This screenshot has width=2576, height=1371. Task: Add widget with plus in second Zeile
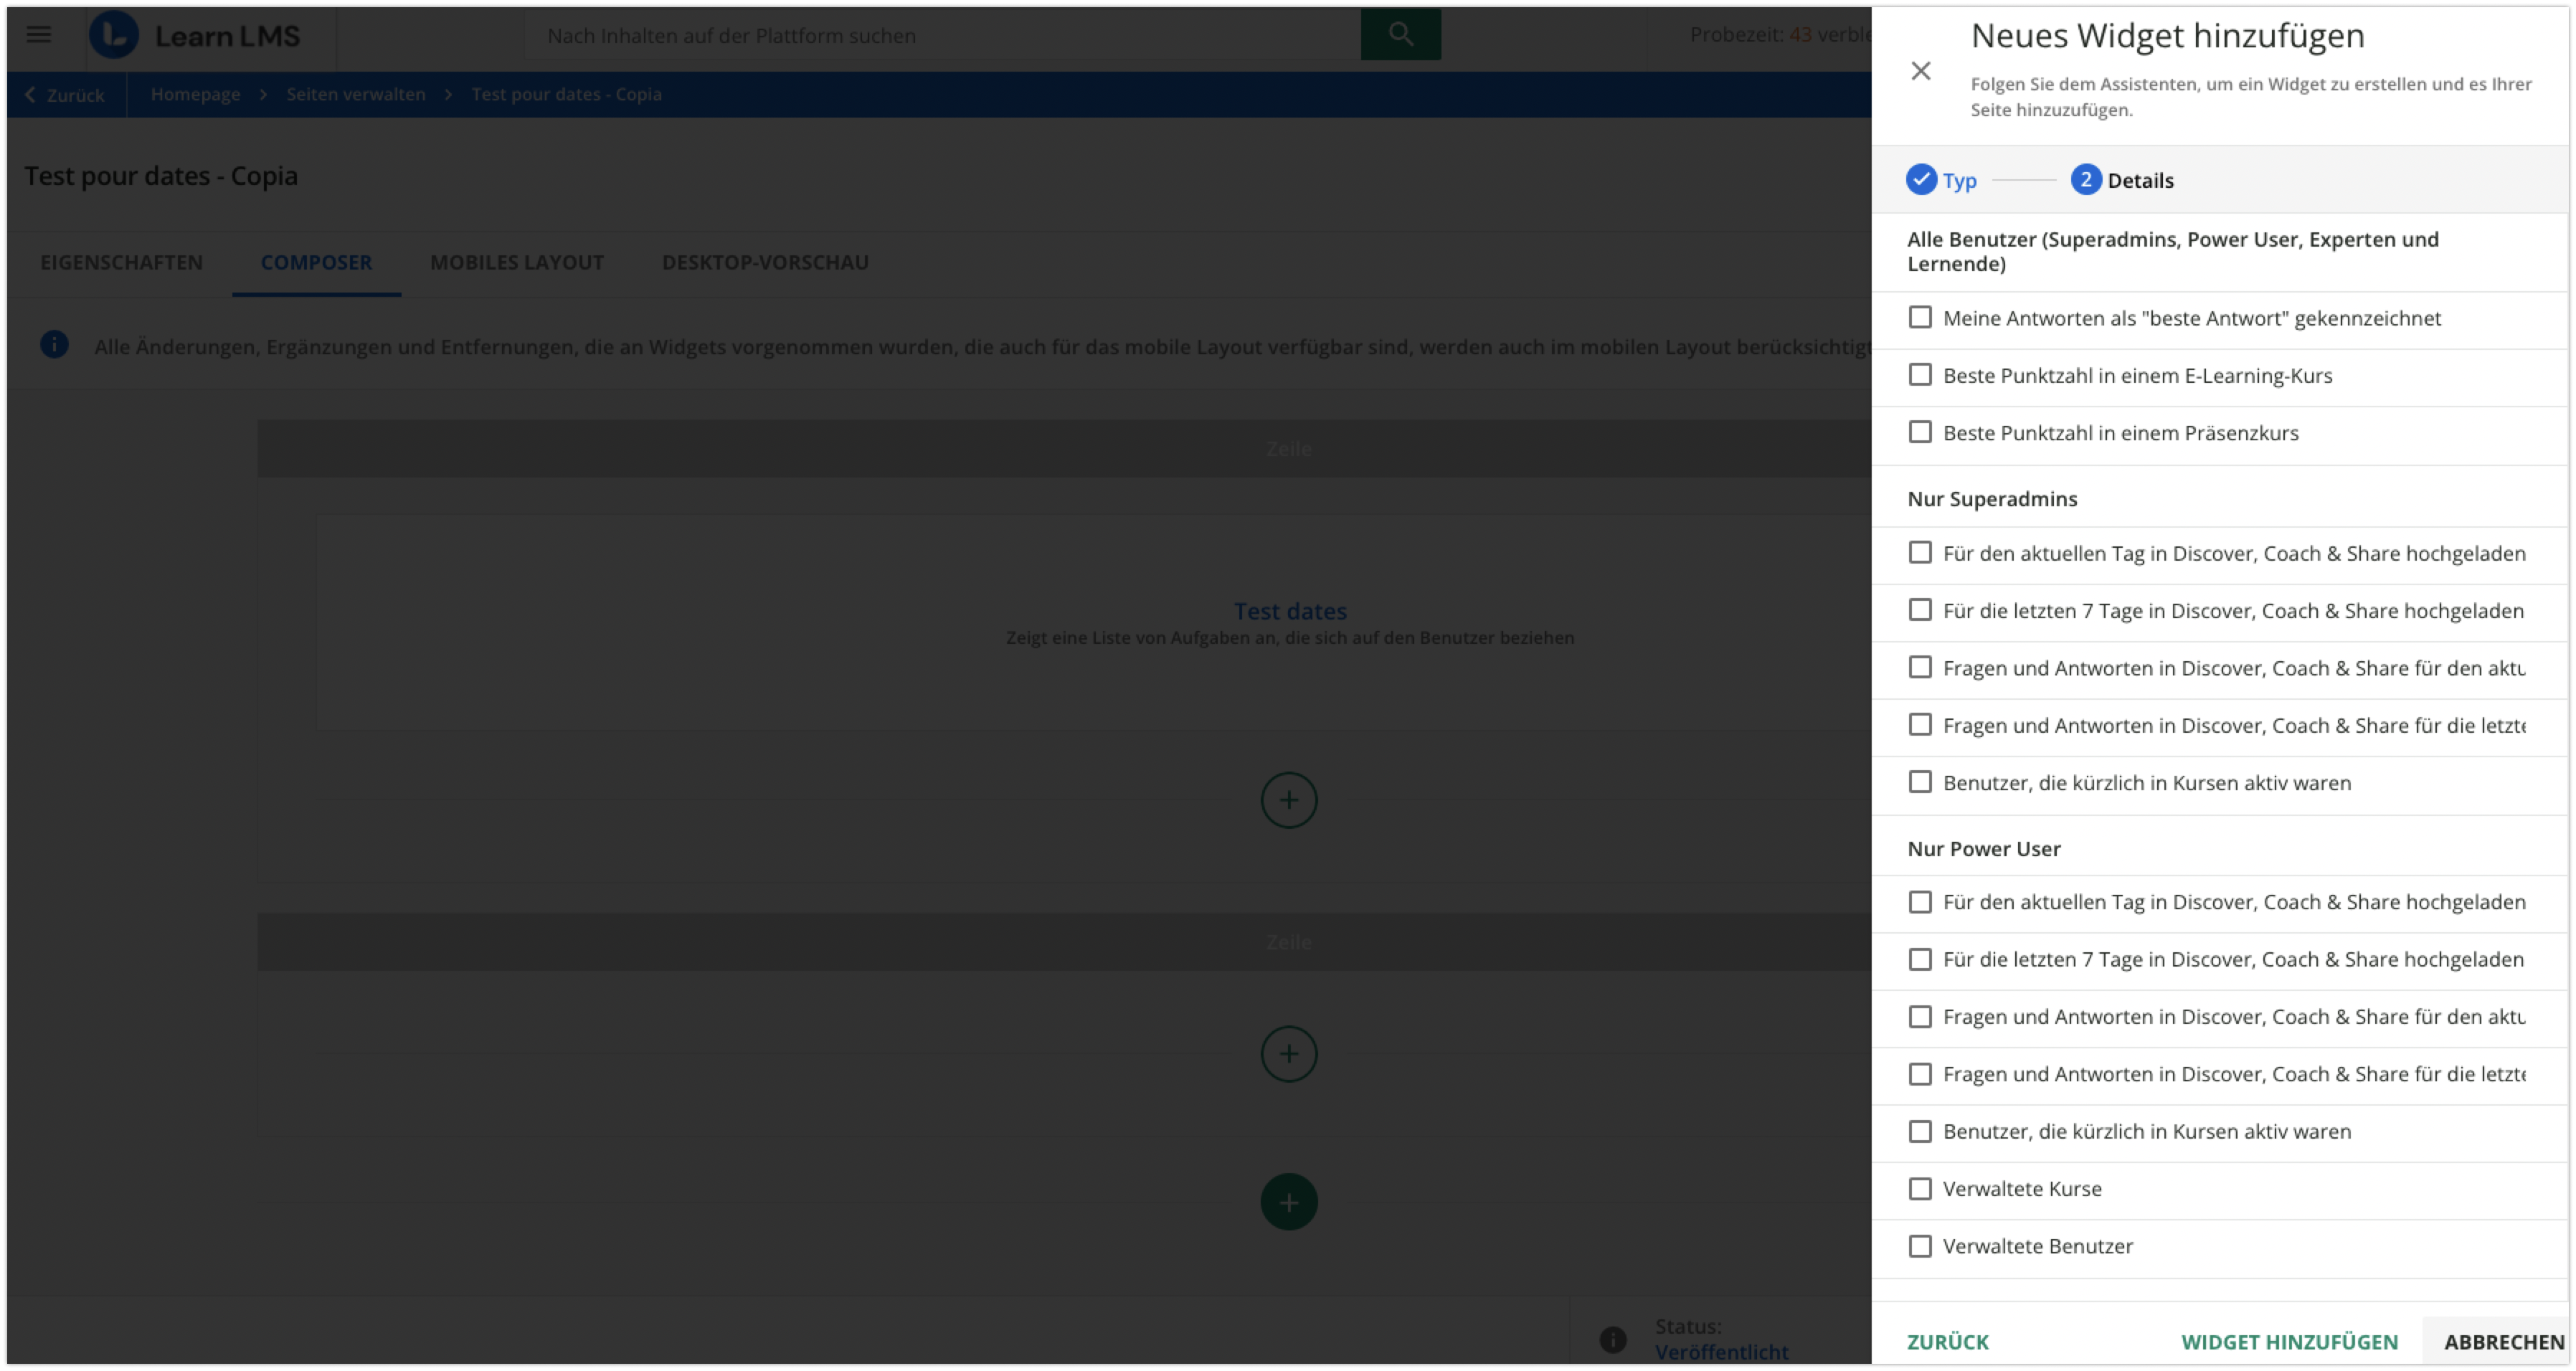coord(1288,1054)
